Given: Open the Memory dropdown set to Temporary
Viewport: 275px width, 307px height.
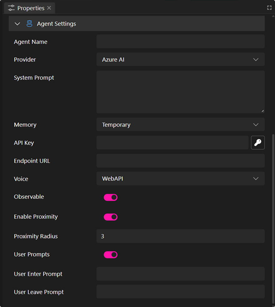Looking at the screenshot, I should tap(180, 124).
